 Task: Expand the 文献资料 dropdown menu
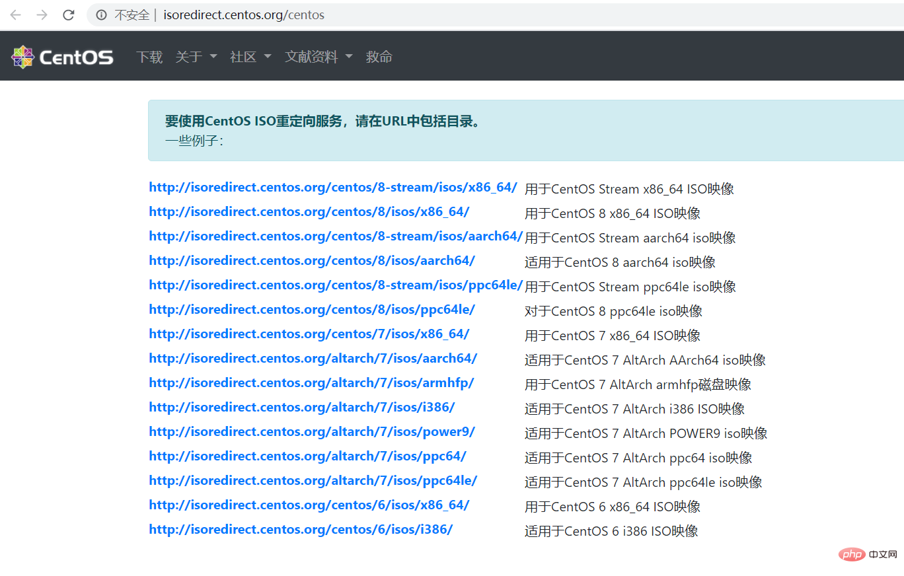point(319,57)
